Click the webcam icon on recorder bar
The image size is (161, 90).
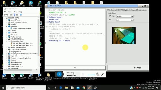(x=98, y=74)
